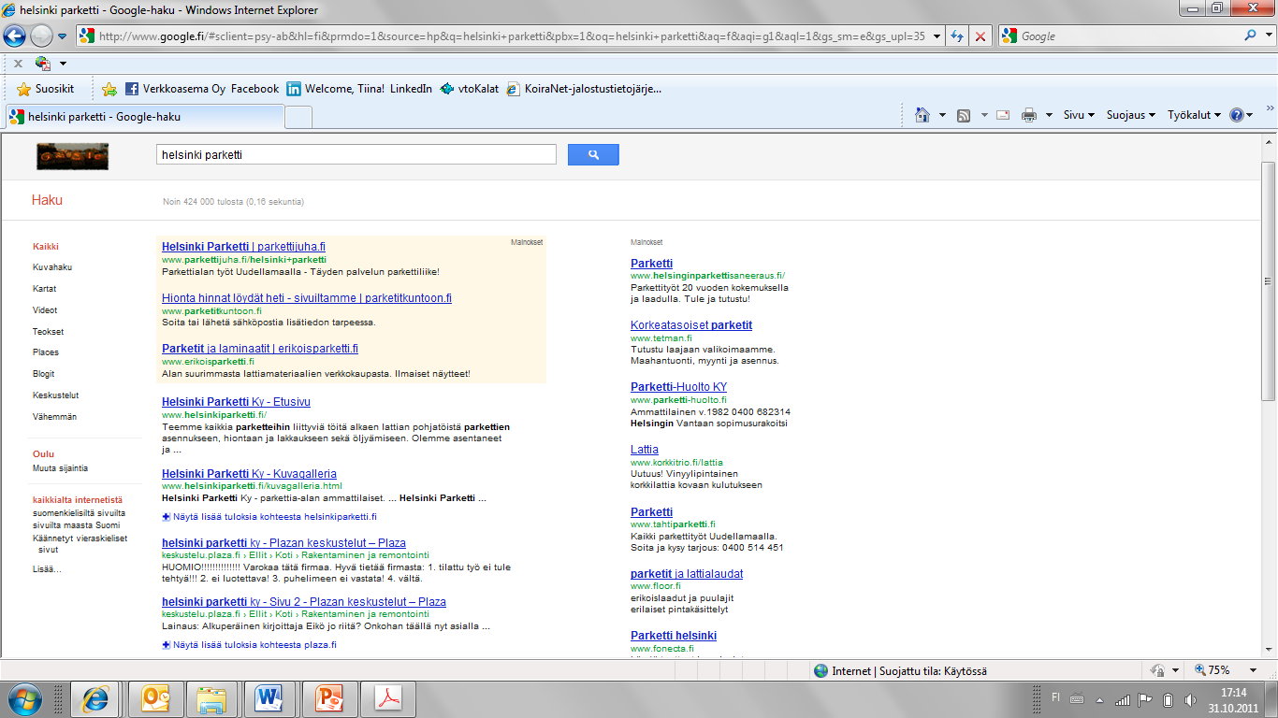Click the blue Google search button
The height and width of the screenshot is (718, 1278).
tap(593, 155)
